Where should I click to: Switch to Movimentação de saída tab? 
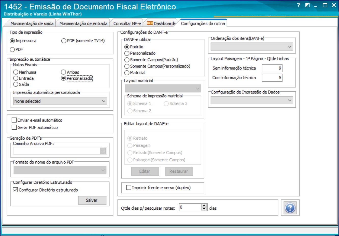point(32,23)
